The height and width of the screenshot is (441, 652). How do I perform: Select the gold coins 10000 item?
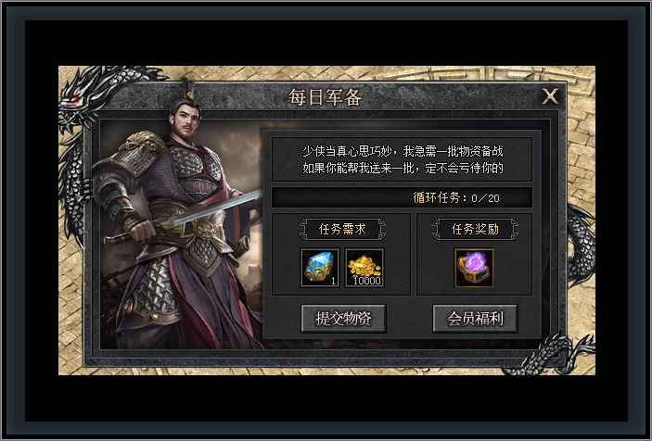tap(364, 268)
